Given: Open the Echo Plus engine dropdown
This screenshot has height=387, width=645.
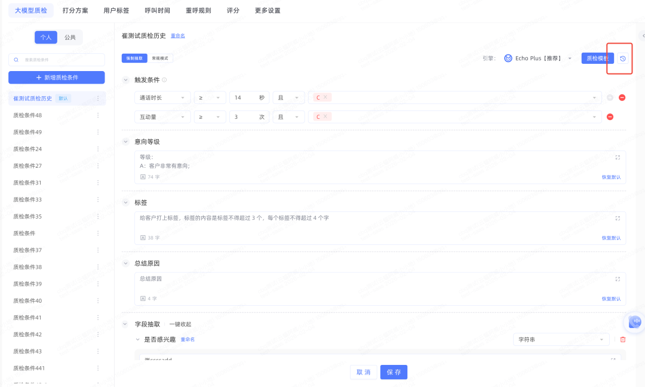Looking at the screenshot, I should pos(538,59).
